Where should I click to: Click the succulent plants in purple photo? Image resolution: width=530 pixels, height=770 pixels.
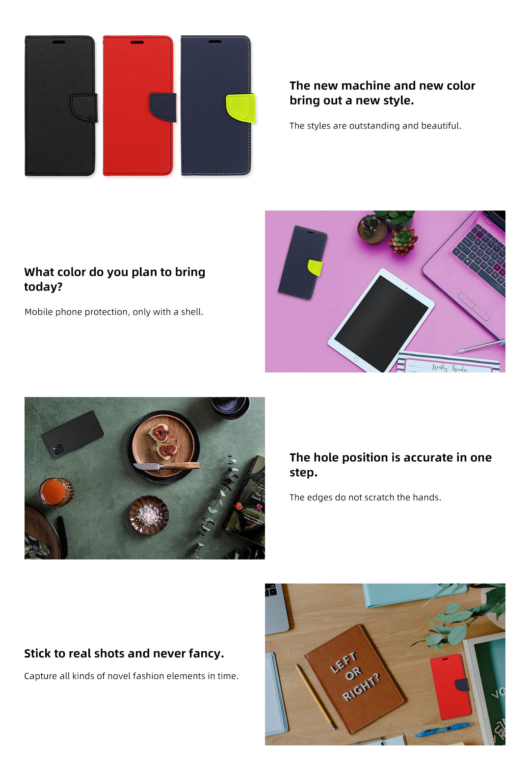point(388,231)
